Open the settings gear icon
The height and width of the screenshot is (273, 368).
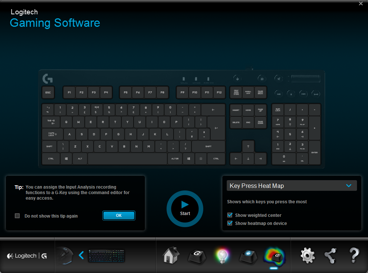click(307, 256)
